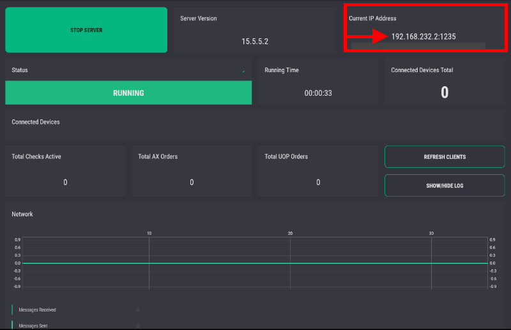Click the Connected Devices Total count

[445, 93]
